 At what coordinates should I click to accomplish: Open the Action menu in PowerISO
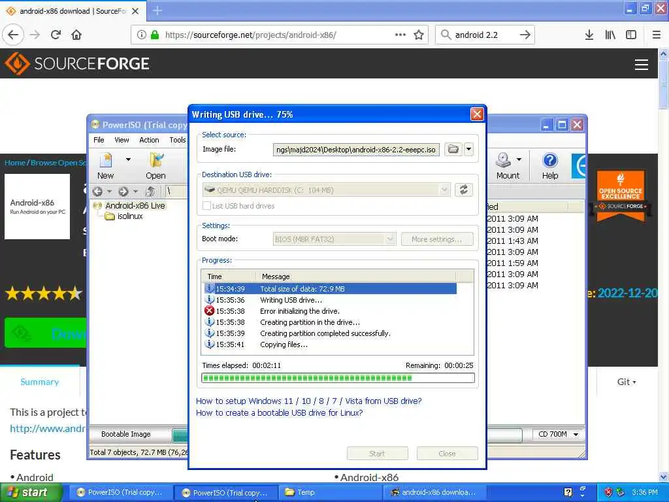[x=149, y=140]
